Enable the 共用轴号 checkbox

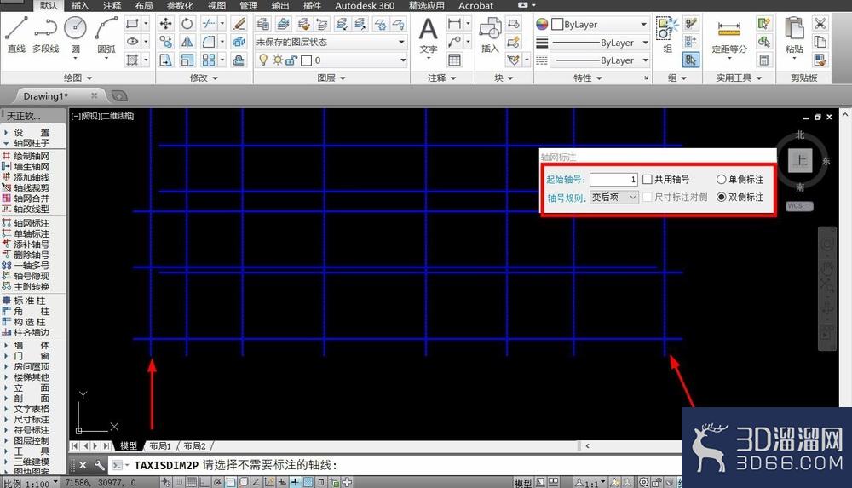[x=648, y=180]
